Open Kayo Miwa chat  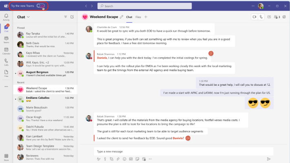[45, 54]
